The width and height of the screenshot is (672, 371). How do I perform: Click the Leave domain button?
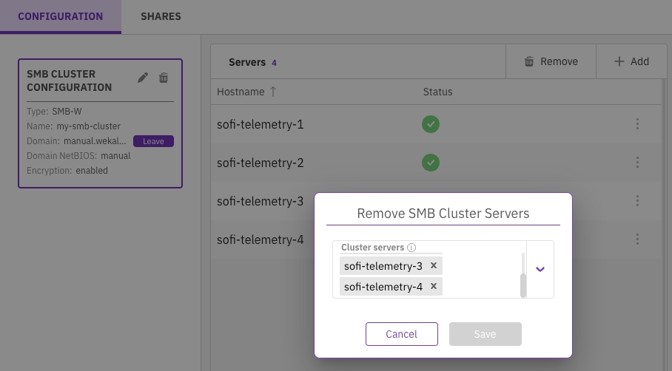pos(153,141)
